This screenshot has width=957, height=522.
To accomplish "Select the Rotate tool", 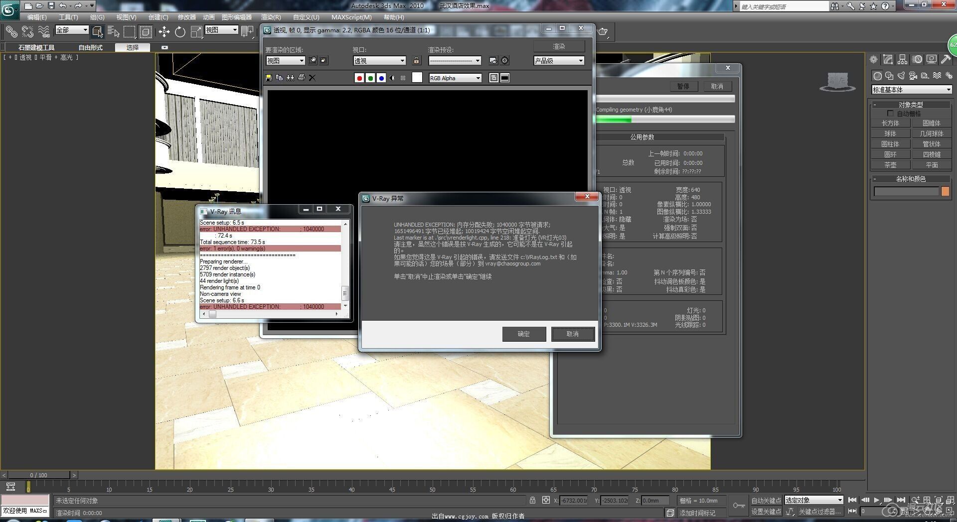I will tap(180, 32).
